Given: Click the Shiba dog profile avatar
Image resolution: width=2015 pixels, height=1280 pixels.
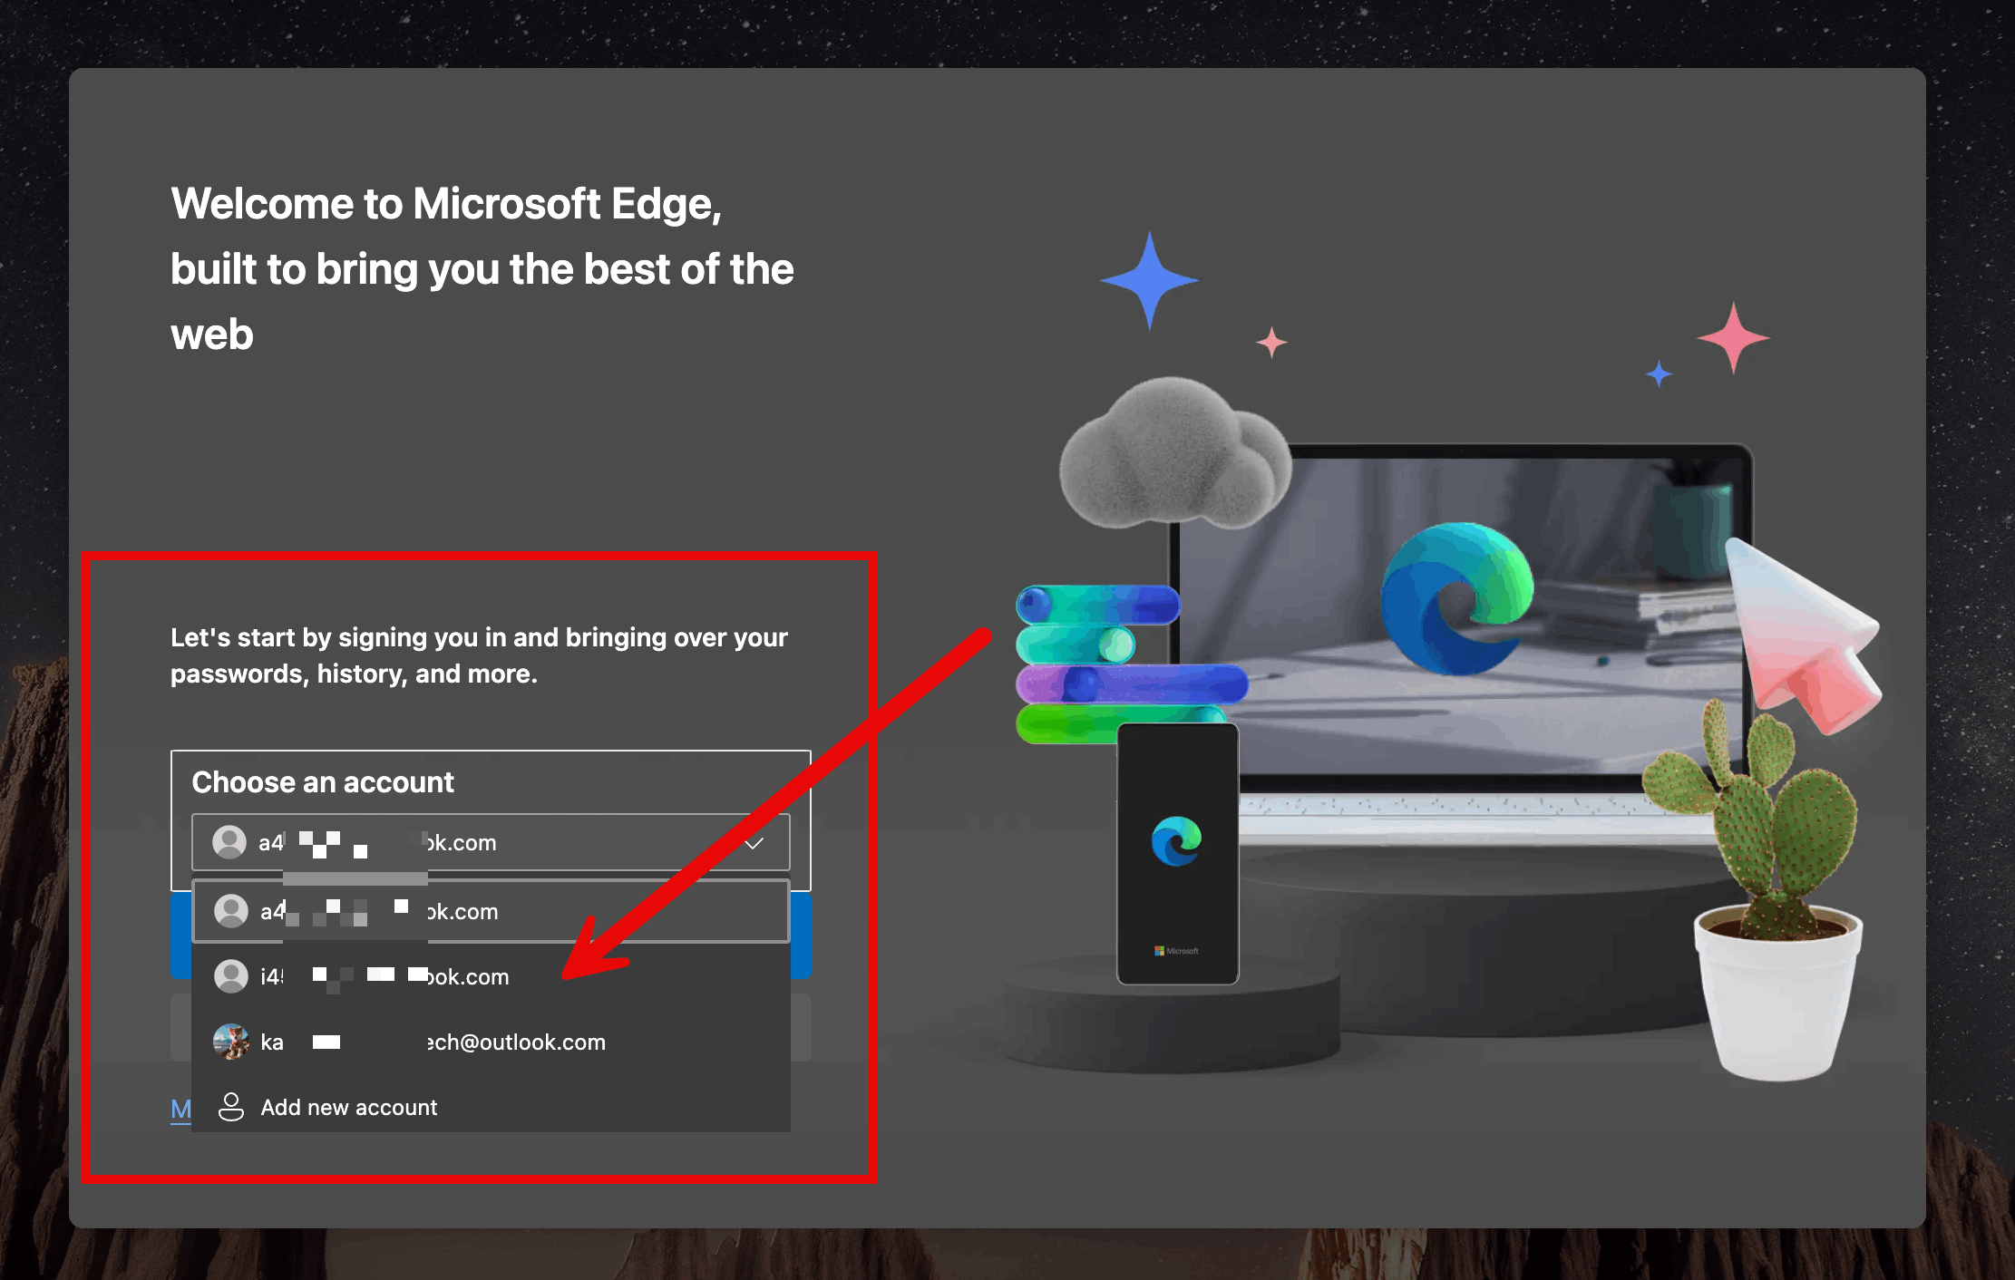Looking at the screenshot, I should point(231,1042).
